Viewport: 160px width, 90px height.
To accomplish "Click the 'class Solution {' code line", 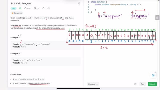I will 99,2.
